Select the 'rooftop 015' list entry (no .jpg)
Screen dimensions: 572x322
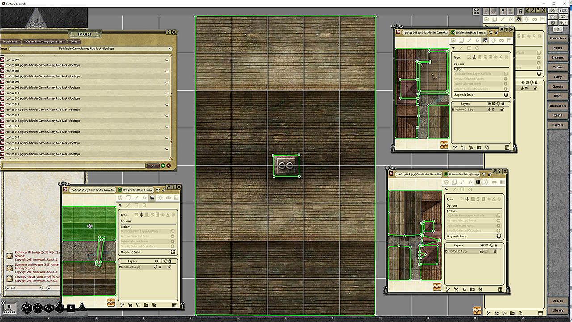click(x=86, y=148)
